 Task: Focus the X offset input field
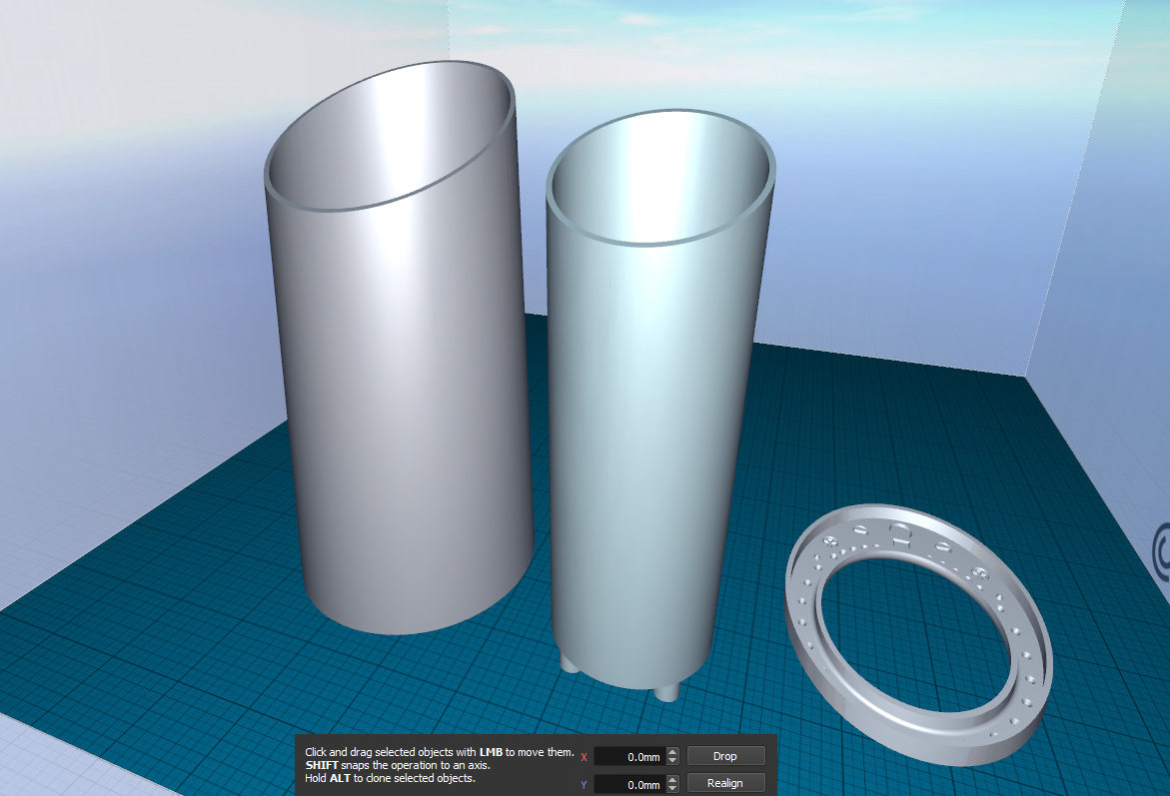tap(629, 757)
